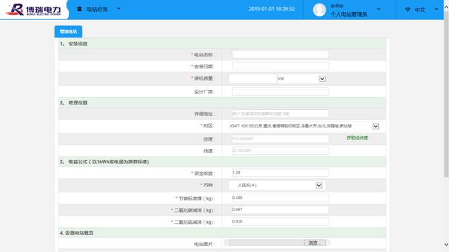Click the station overview icon in header
The width and height of the screenshot is (449, 252).
(79, 9)
